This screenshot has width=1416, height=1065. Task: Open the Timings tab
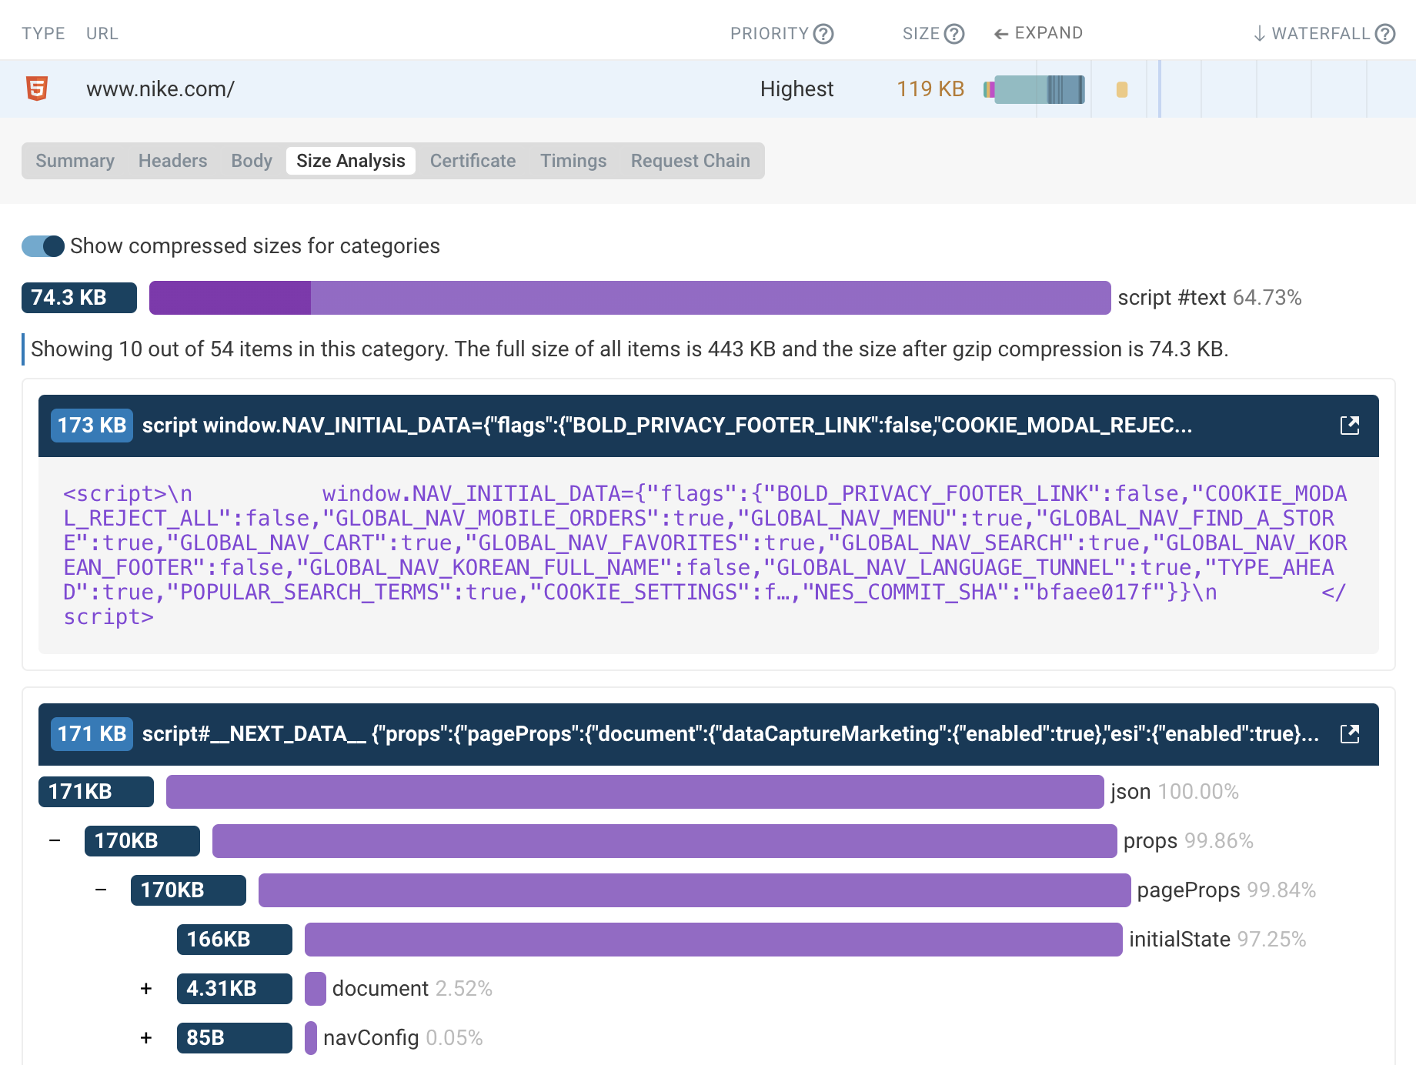pyautogui.click(x=573, y=161)
